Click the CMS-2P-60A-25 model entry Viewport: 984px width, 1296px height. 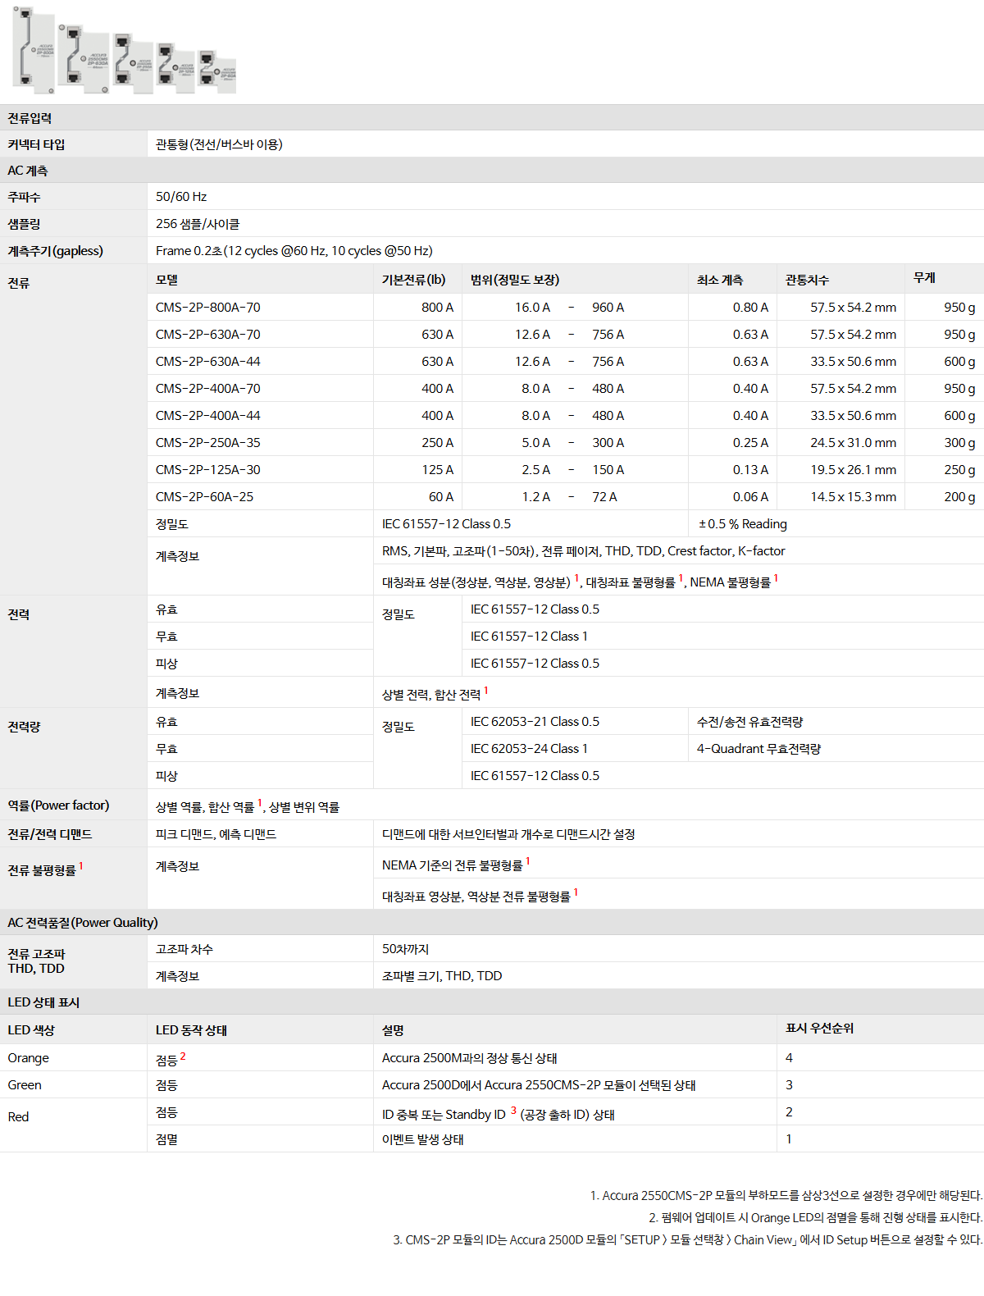205,497
